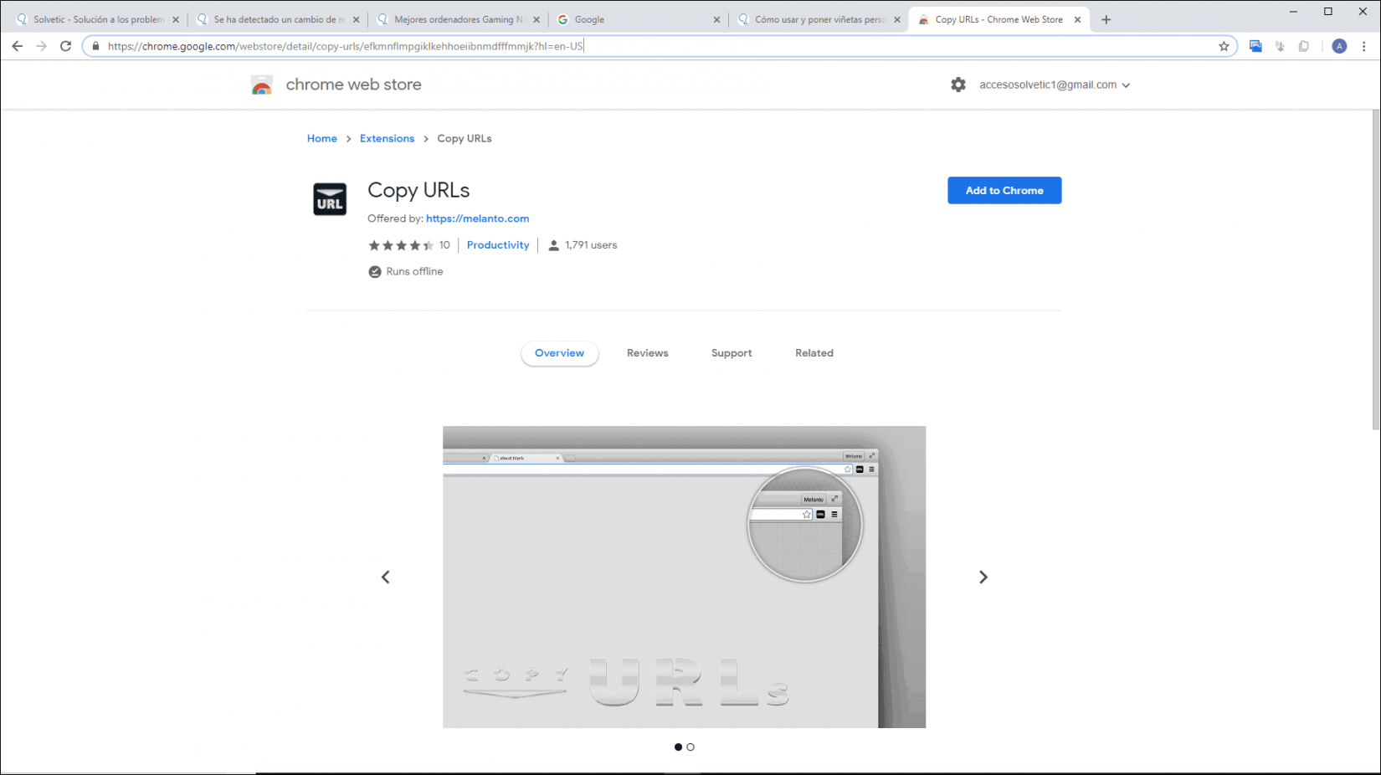The image size is (1381, 775).
Task: Open the Overview section tab
Action: click(559, 353)
